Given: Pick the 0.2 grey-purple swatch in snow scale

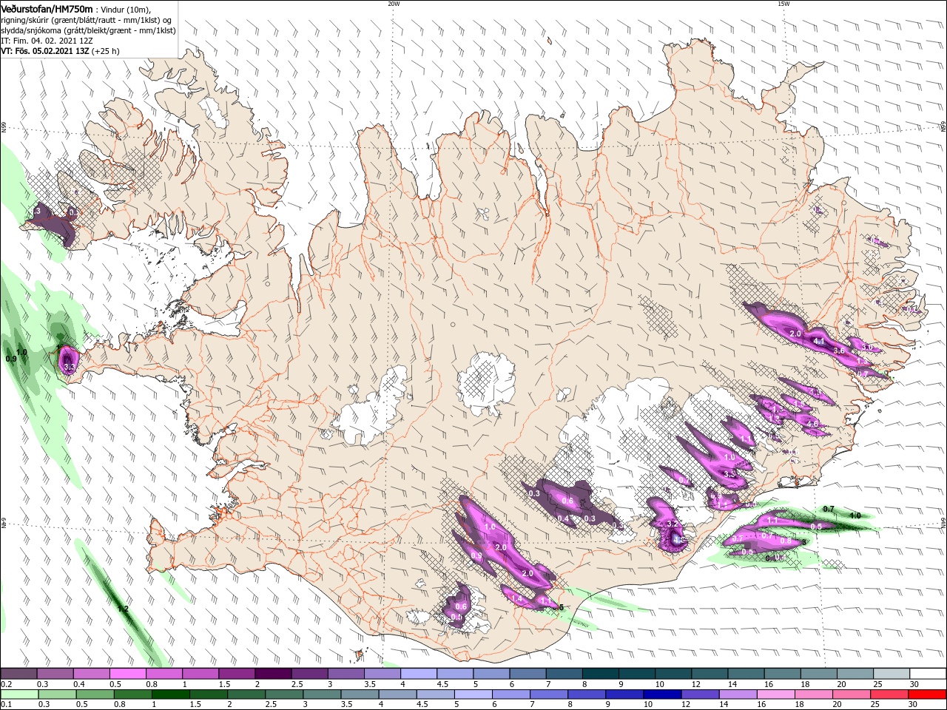Looking at the screenshot, I should coord(18,674).
